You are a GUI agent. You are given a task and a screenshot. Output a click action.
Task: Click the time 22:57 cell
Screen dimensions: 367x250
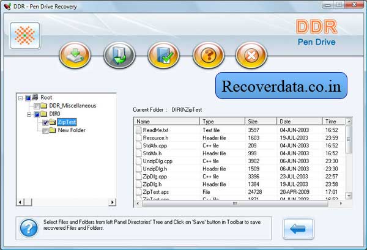332,176
